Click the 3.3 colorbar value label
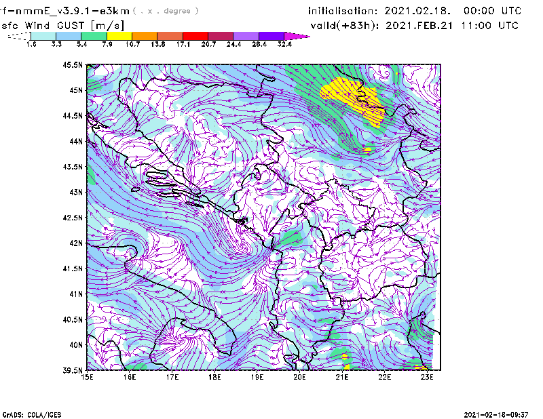This screenshot has width=543, height=419. [56, 44]
